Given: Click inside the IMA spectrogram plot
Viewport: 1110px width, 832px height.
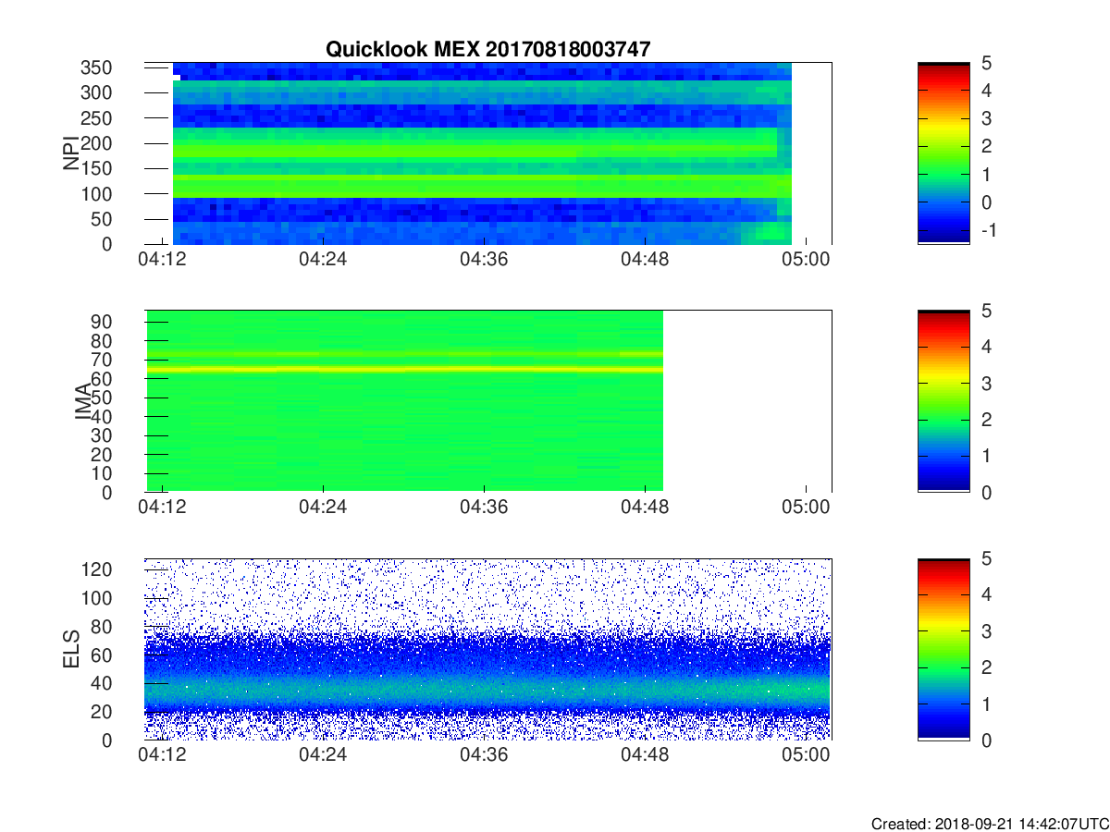Looking at the screenshot, I should [488, 401].
